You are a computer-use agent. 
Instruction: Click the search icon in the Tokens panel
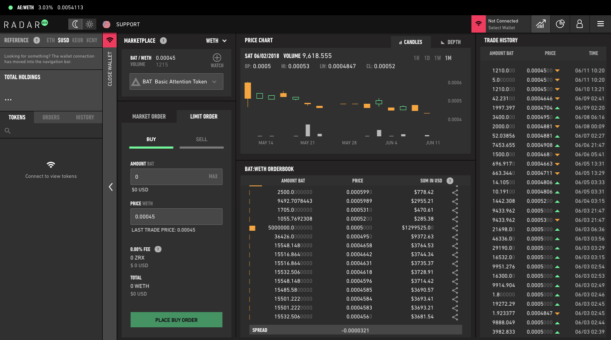click(8, 132)
